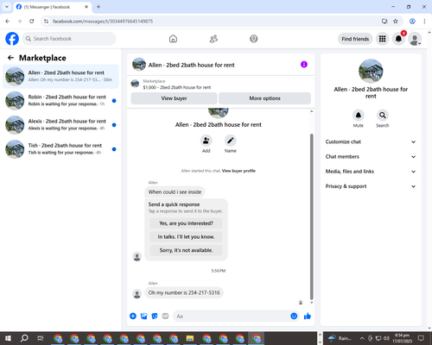Search the conversation using magnifier icon
The width and height of the screenshot is (432, 345).
pos(383,116)
